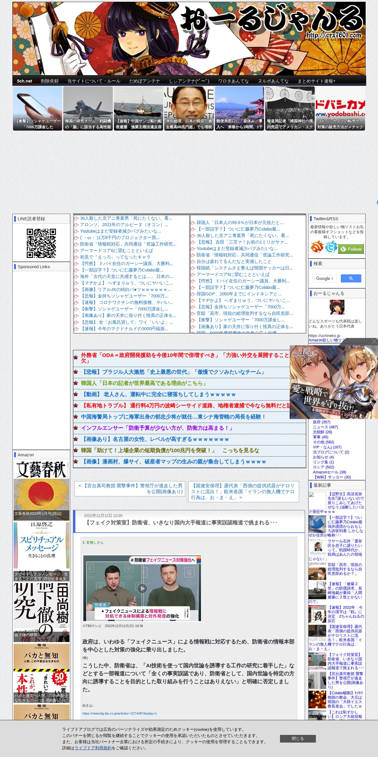Open left list item 36人殺した京アニ青葉男
The width and height of the screenshot is (378, 757).
pos(126,218)
